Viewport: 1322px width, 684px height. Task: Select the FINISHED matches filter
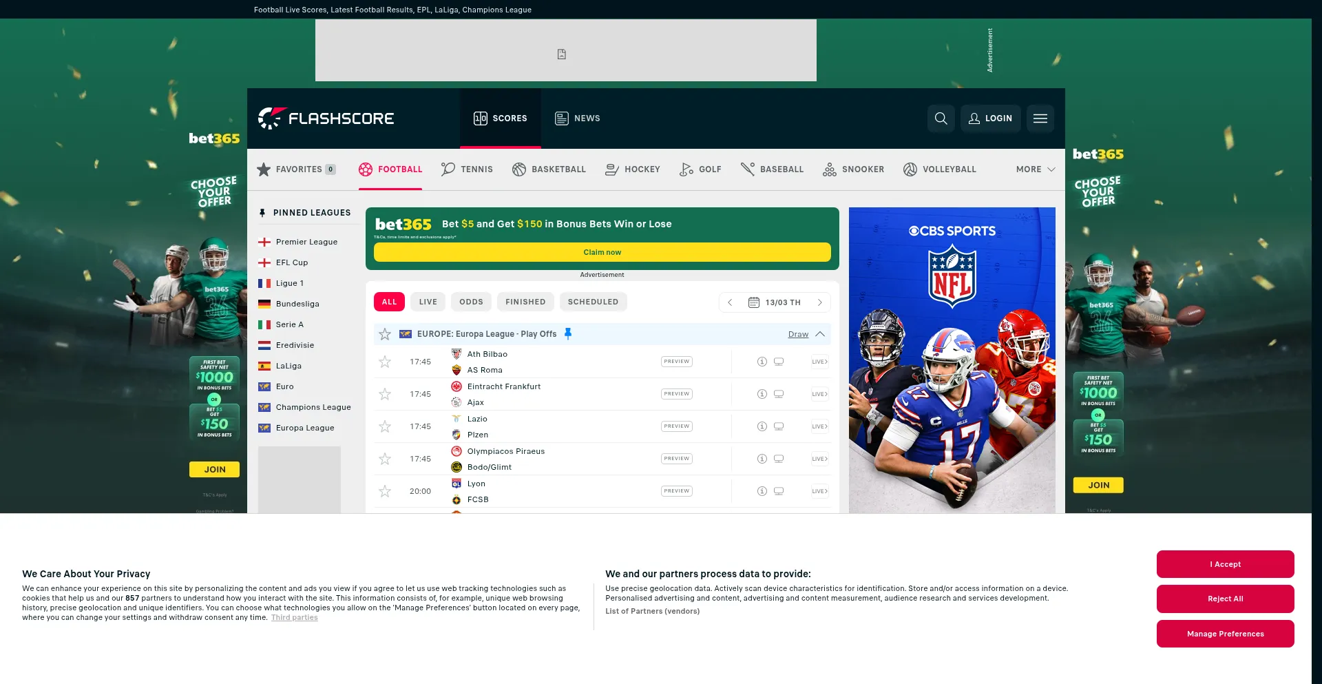[525, 302]
